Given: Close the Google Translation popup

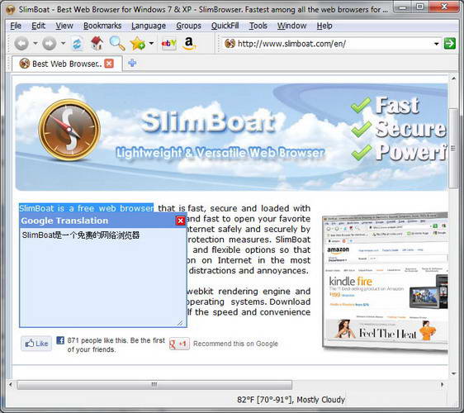Looking at the screenshot, I should tap(180, 221).
